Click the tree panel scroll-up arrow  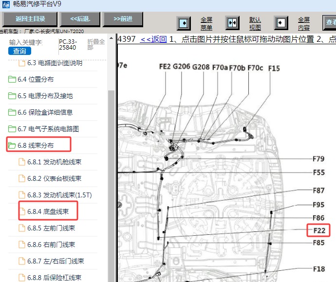click(111, 38)
